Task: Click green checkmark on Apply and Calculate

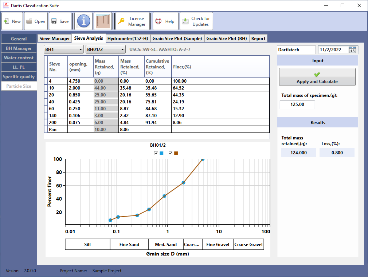Action: coord(317,74)
